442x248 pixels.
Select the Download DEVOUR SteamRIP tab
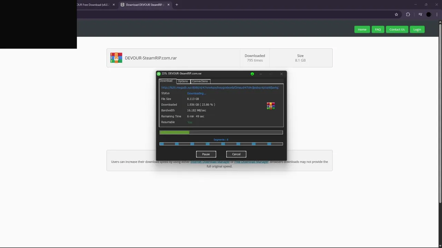coord(144,5)
